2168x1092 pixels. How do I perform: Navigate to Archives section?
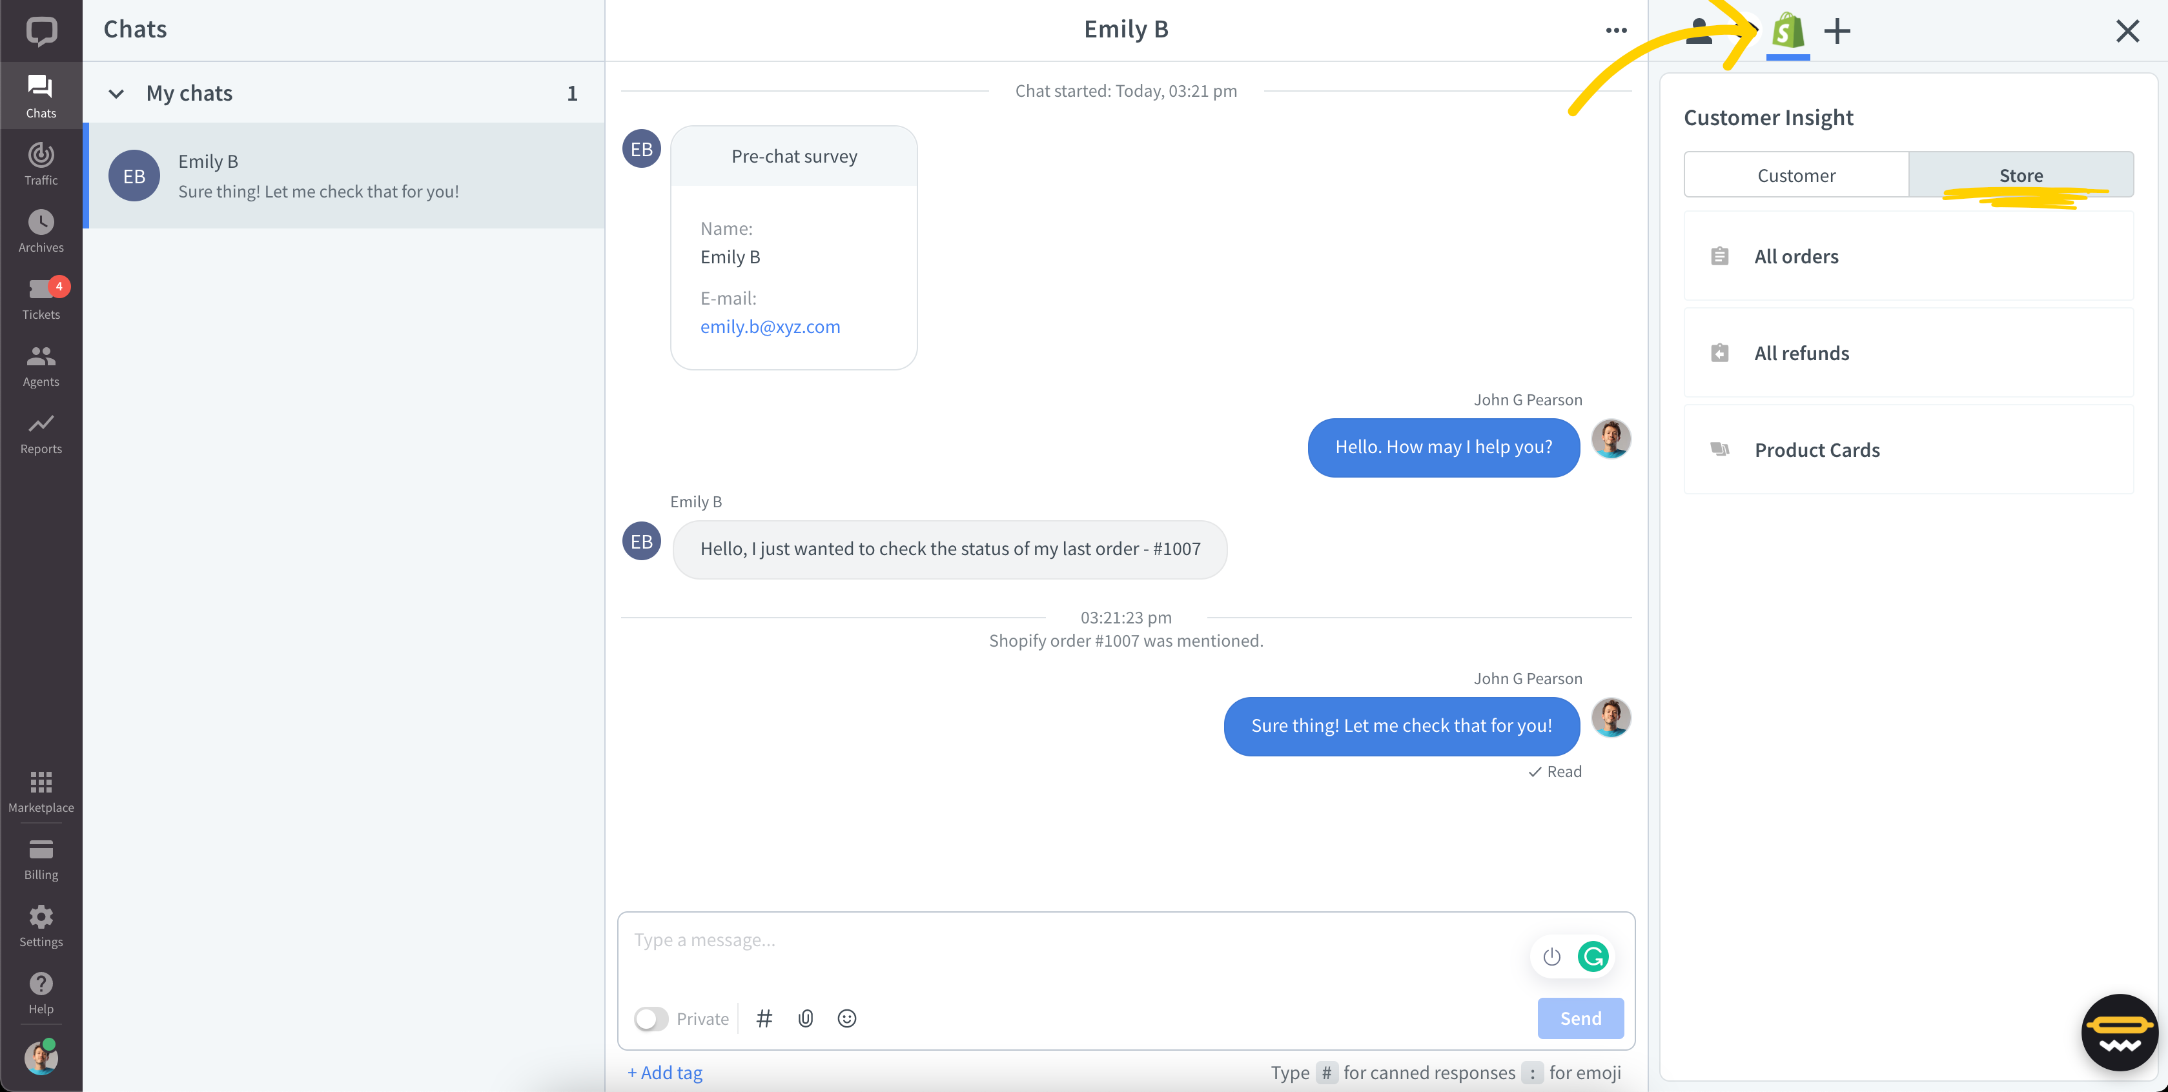(41, 230)
